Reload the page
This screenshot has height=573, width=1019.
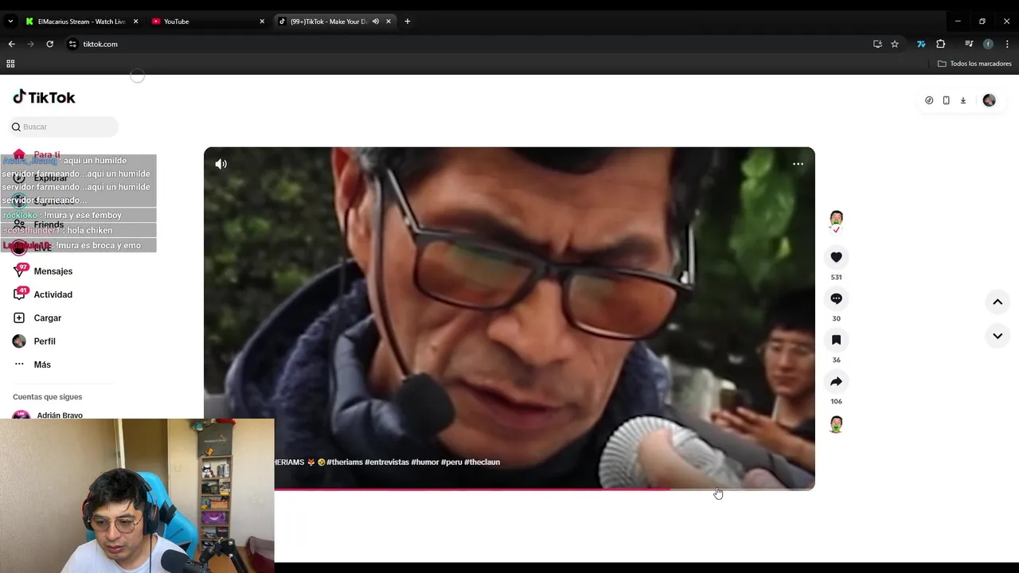(x=49, y=44)
